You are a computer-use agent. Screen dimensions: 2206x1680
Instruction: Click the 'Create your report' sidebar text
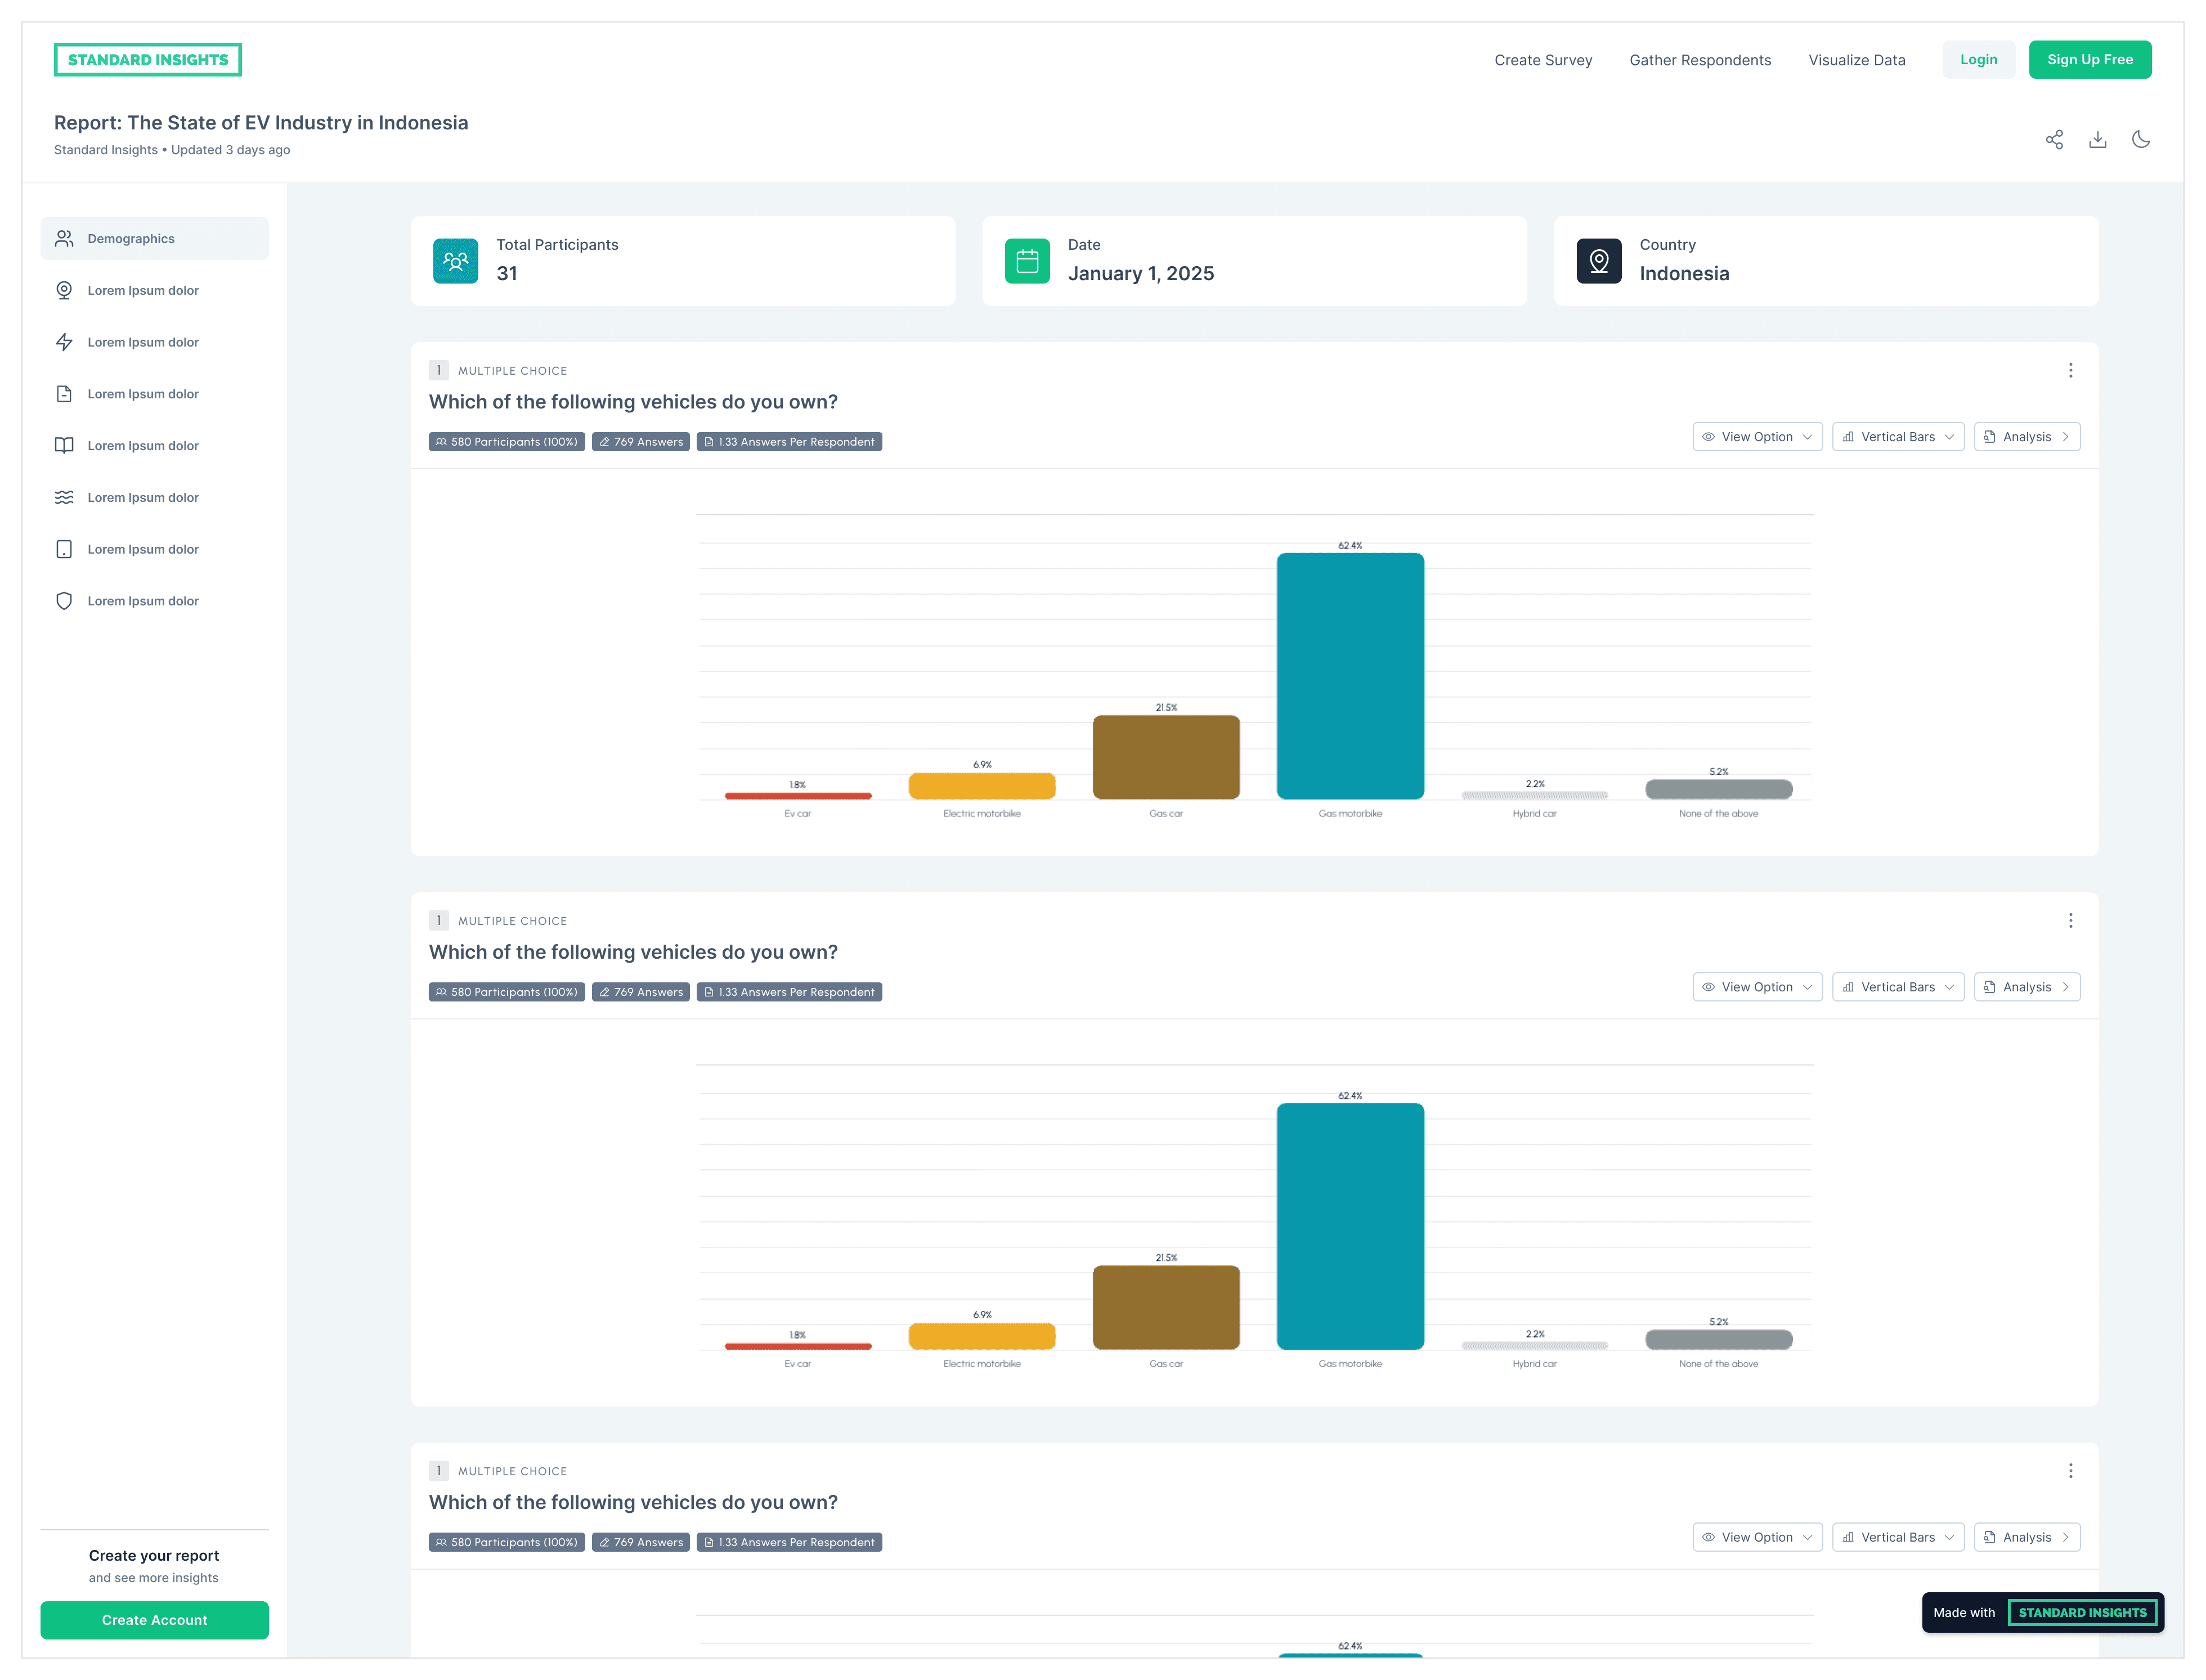pos(154,1556)
